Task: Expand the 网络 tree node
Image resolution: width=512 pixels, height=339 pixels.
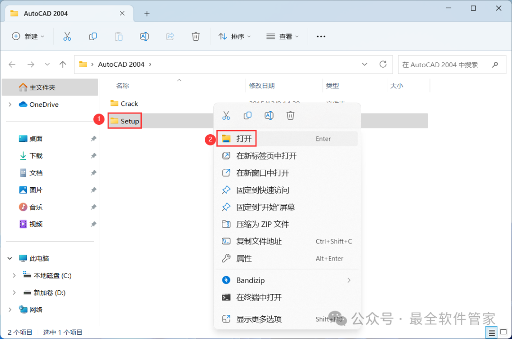Action: [10, 310]
